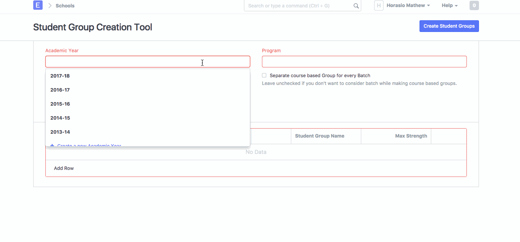Click the search command bar
This screenshot has height=242, width=520.
click(x=299, y=6)
